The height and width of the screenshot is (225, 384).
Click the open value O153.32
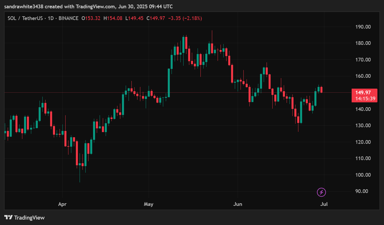91,18
